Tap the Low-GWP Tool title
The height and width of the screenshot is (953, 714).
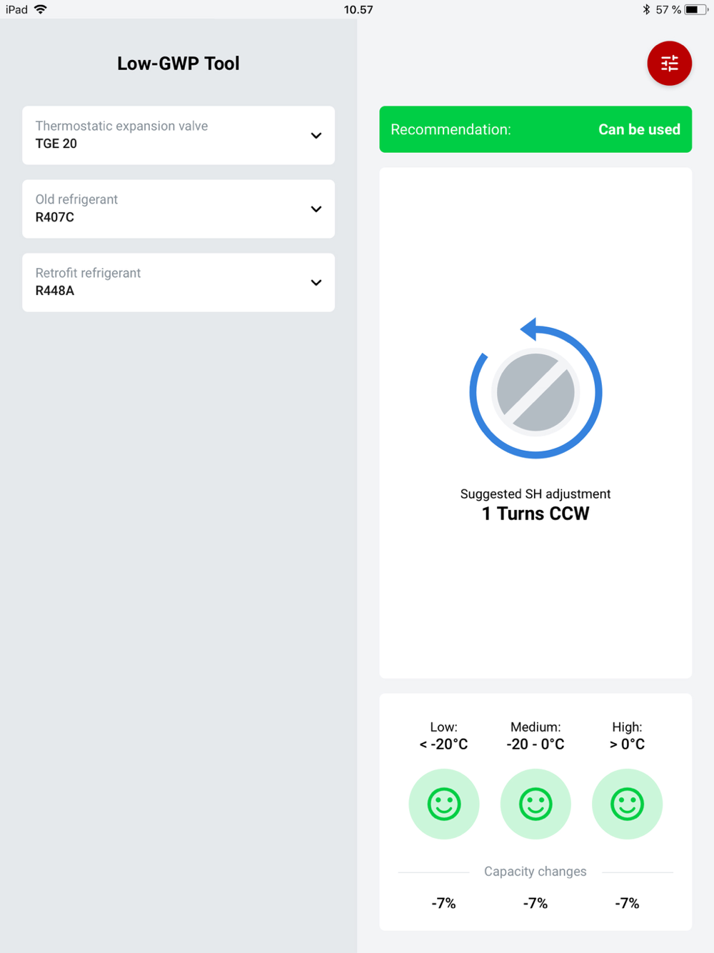(178, 64)
